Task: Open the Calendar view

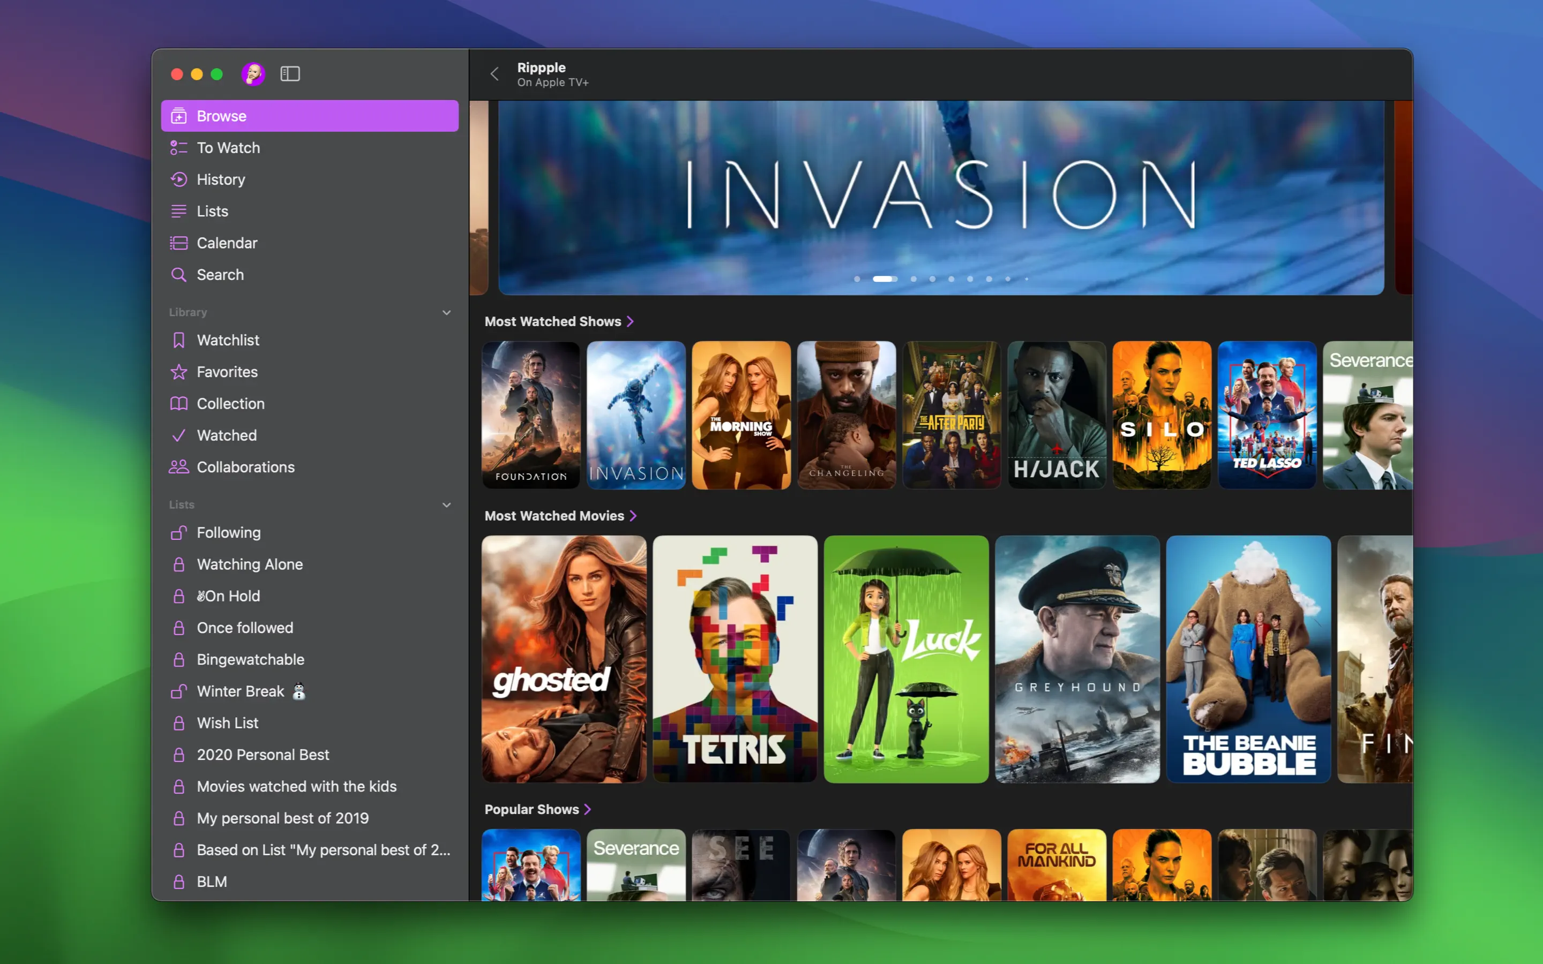Action: point(226,243)
